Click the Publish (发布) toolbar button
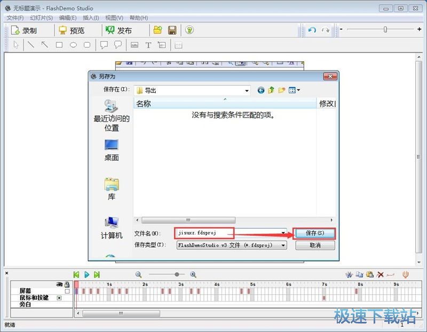 (119, 30)
